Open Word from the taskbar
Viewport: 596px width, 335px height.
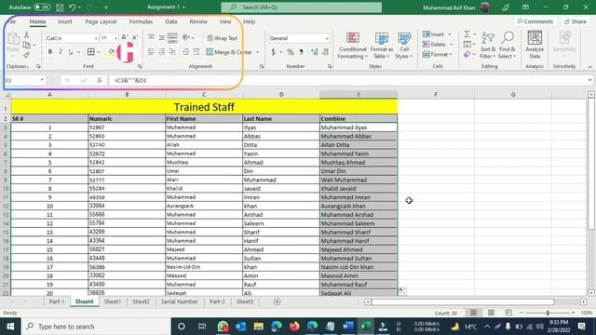click(347, 327)
